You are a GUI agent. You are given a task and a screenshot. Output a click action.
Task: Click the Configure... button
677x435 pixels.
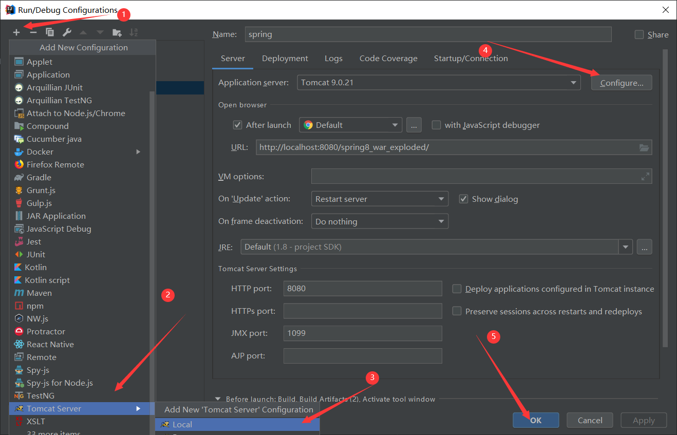click(622, 83)
